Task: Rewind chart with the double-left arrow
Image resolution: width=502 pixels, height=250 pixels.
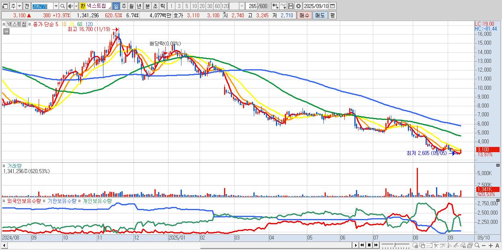Action: point(362,245)
